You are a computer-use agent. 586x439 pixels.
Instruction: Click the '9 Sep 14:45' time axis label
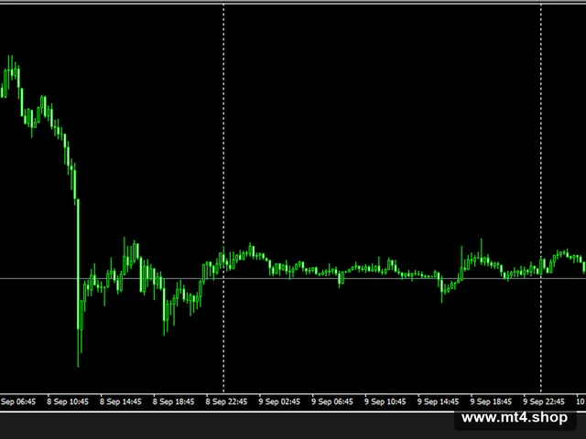438,402
